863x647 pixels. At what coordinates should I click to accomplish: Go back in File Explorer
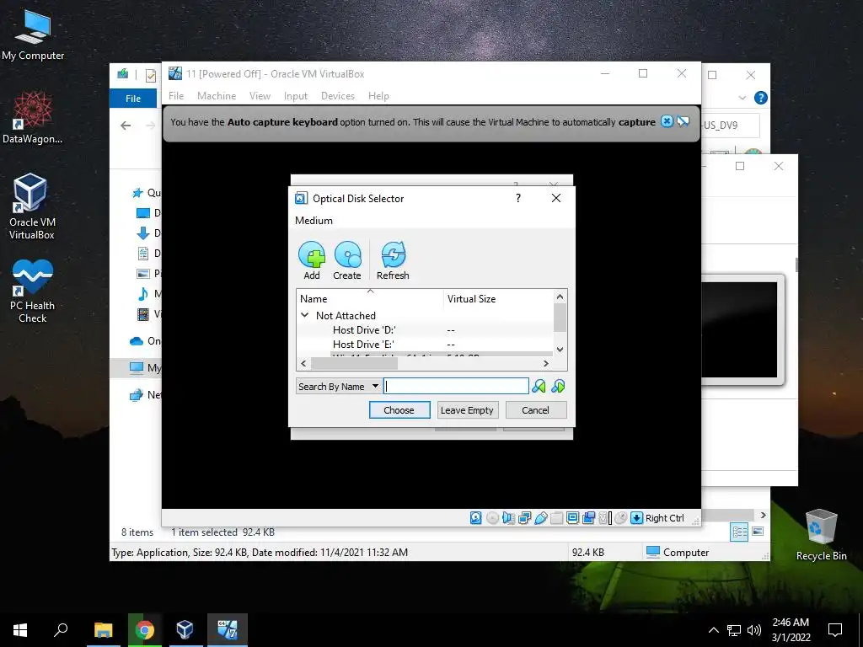126,126
